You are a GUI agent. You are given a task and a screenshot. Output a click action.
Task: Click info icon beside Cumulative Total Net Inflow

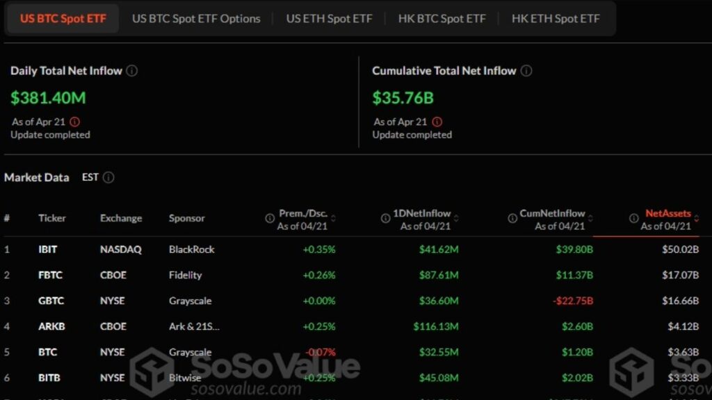pyautogui.click(x=526, y=71)
